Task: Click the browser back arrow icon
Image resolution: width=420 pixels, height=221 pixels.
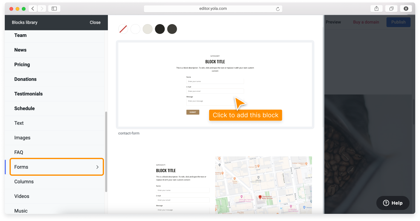Action: 33,9
